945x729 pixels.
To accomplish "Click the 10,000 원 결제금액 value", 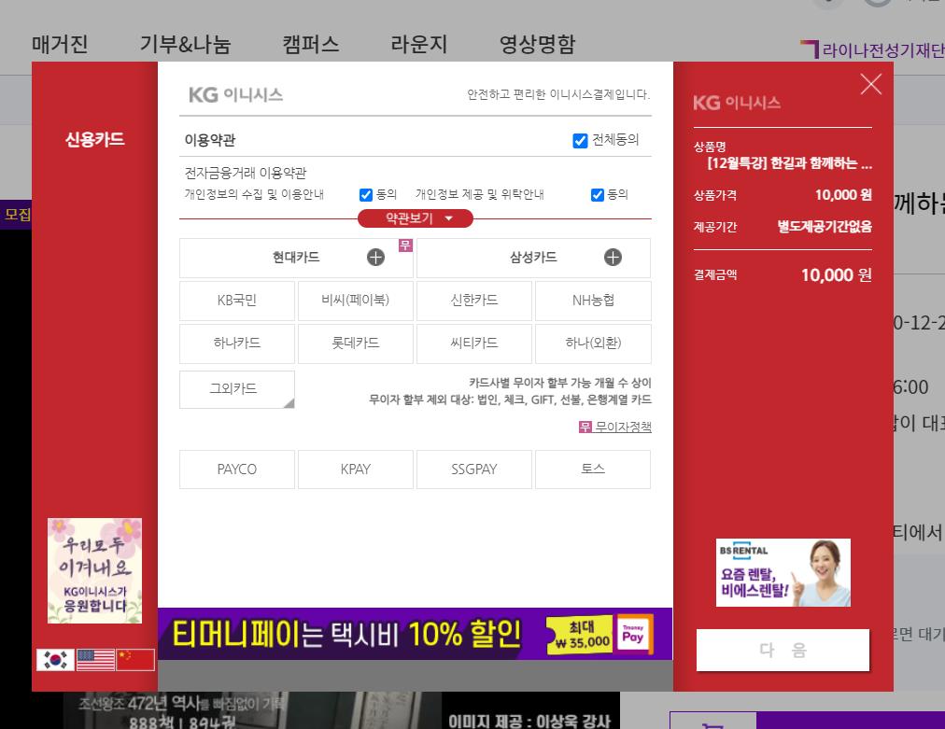I will (836, 275).
